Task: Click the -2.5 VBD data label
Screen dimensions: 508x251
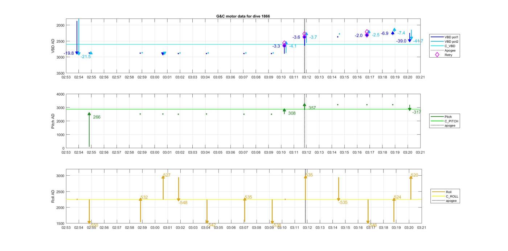Action: [376, 35]
